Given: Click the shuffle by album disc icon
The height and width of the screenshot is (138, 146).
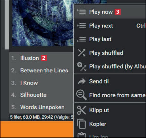Looking at the screenshot, I should click(82, 67).
